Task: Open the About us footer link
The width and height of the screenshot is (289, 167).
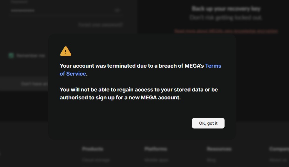Action: (278, 160)
